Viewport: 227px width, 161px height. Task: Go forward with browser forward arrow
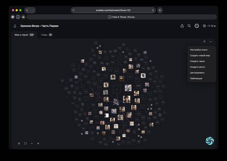click(x=33, y=10)
